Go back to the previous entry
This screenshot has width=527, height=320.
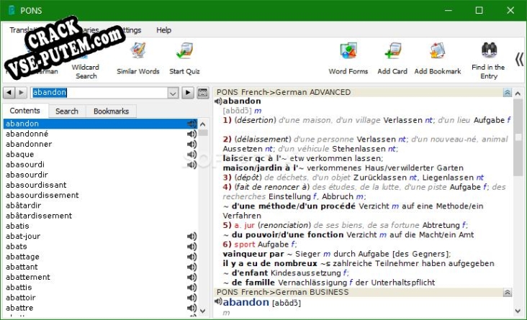click(8, 93)
